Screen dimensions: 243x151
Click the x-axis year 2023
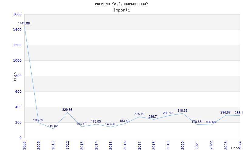(226, 146)
